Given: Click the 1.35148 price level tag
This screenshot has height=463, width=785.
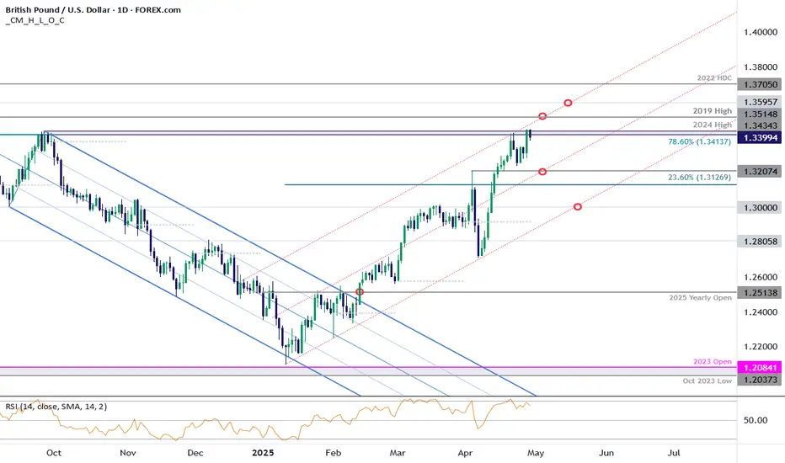Looking at the screenshot, I should click(x=760, y=114).
